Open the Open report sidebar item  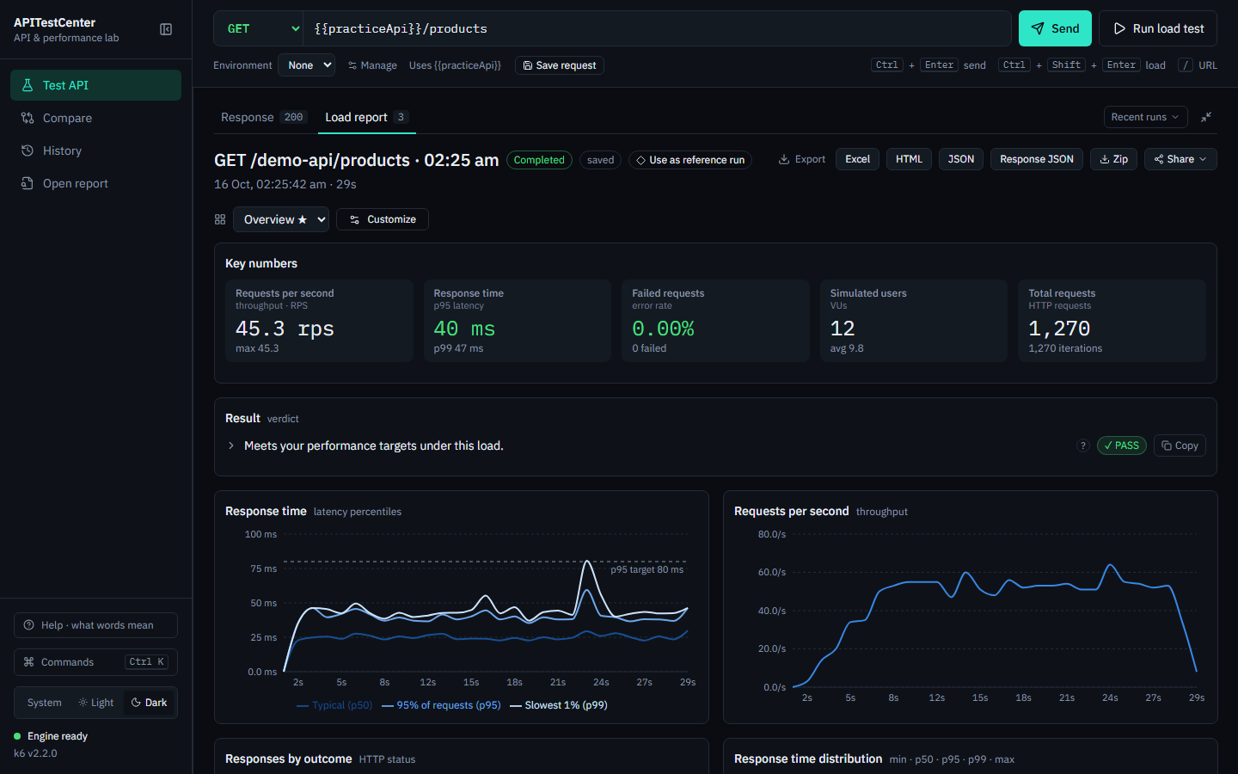(x=95, y=183)
